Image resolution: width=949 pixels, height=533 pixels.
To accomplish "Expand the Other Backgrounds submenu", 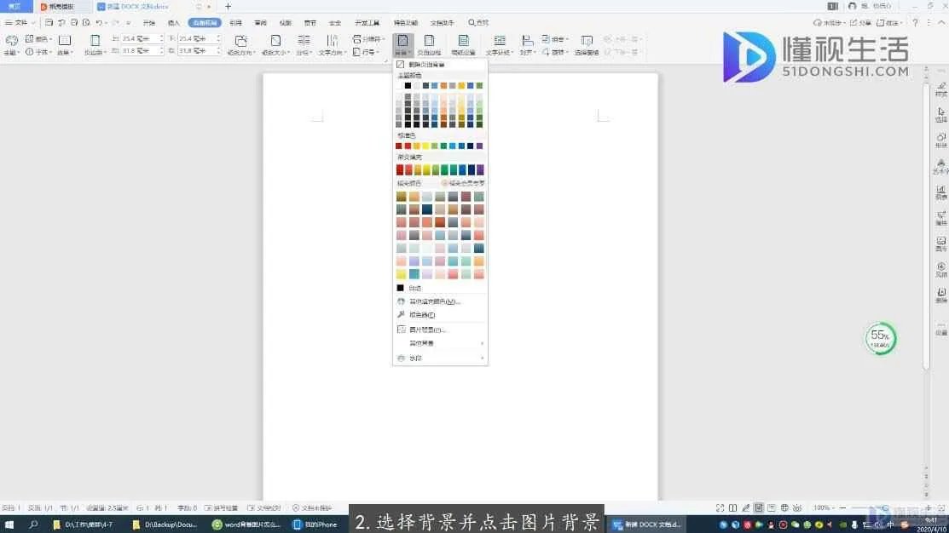I will coord(439,343).
